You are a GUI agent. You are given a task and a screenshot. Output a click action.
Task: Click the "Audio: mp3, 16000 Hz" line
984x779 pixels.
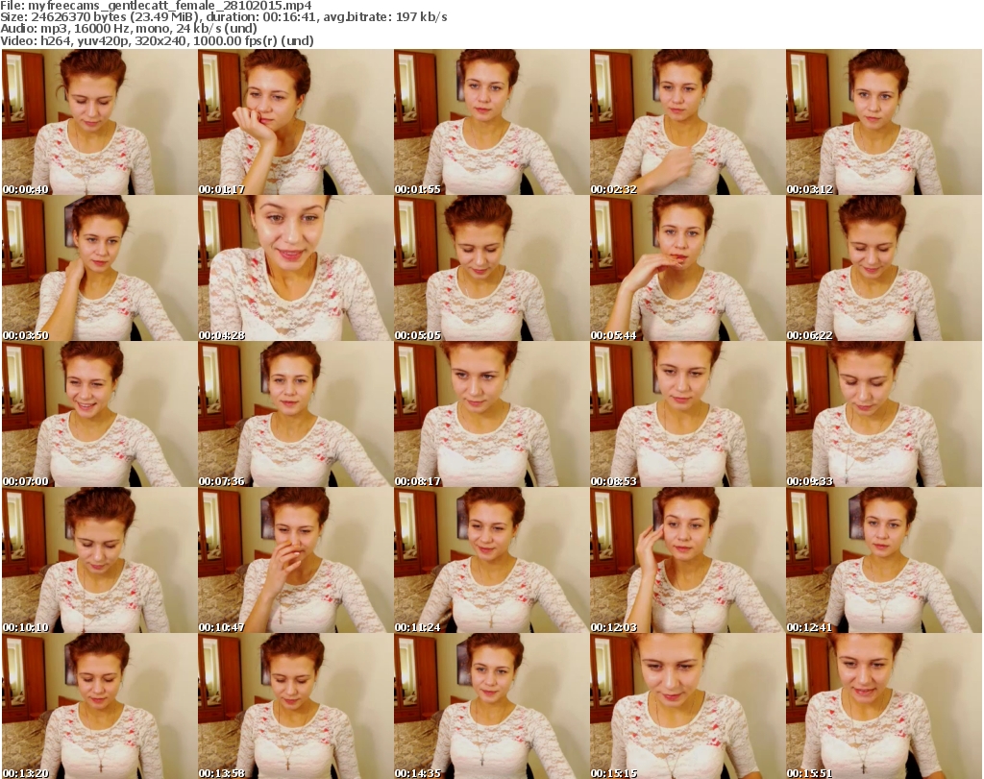pos(129,29)
